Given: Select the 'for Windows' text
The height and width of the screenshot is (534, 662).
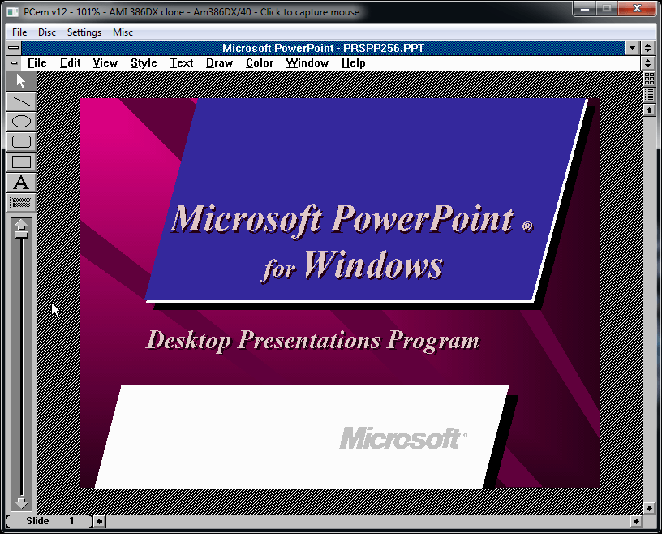Looking at the screenshot, I should tap(352, 265).
